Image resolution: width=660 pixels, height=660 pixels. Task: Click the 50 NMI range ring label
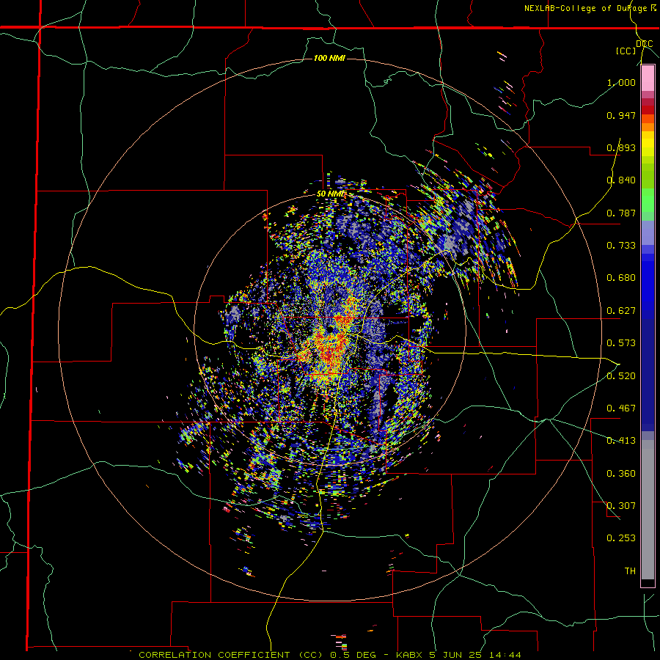(330, 194)
